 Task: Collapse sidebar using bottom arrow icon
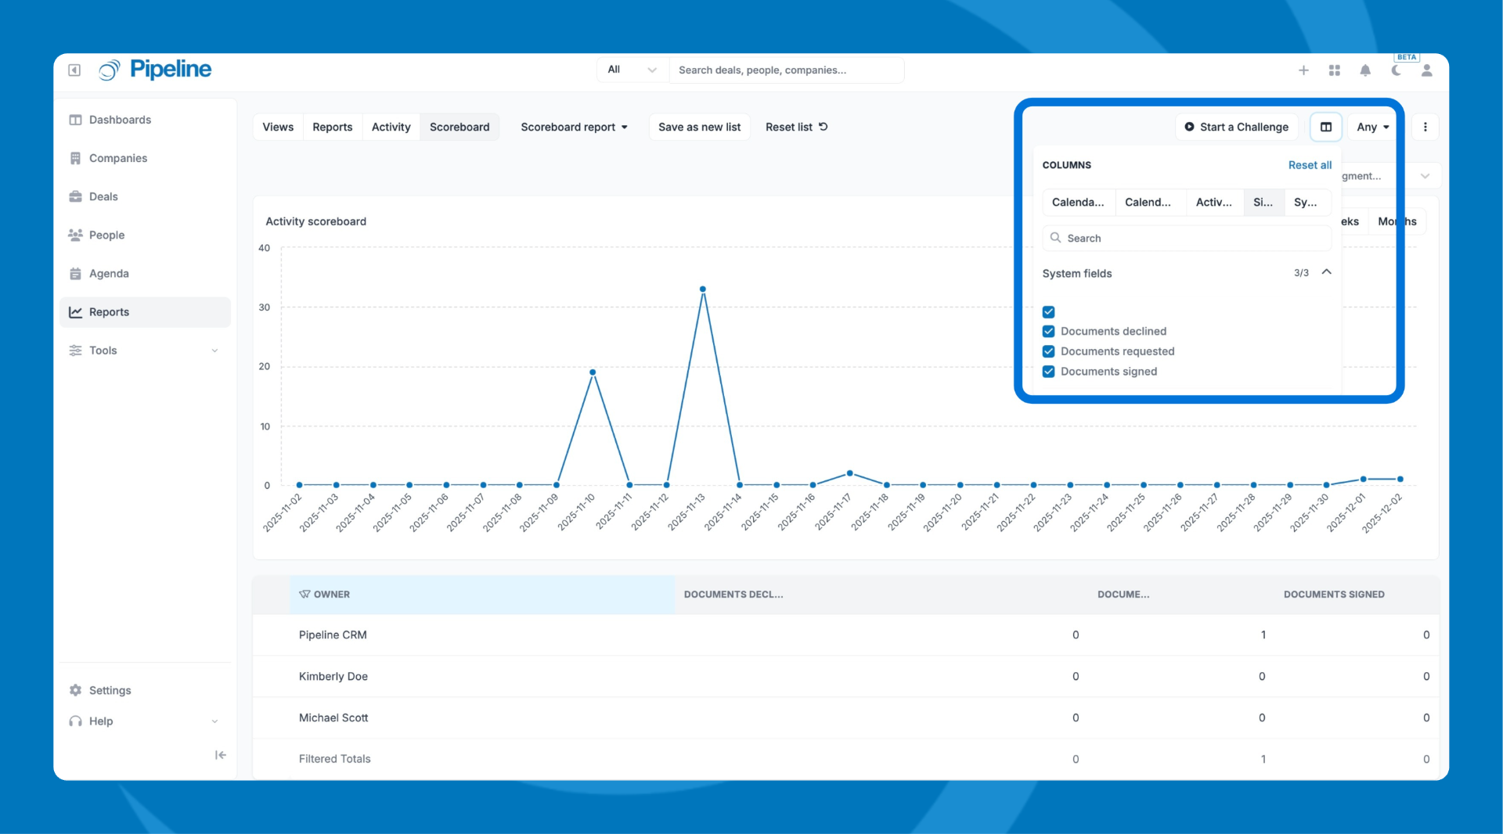coord(220,755)
